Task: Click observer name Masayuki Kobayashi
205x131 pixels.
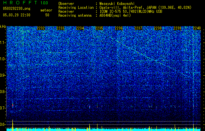Action: point(117,4)
